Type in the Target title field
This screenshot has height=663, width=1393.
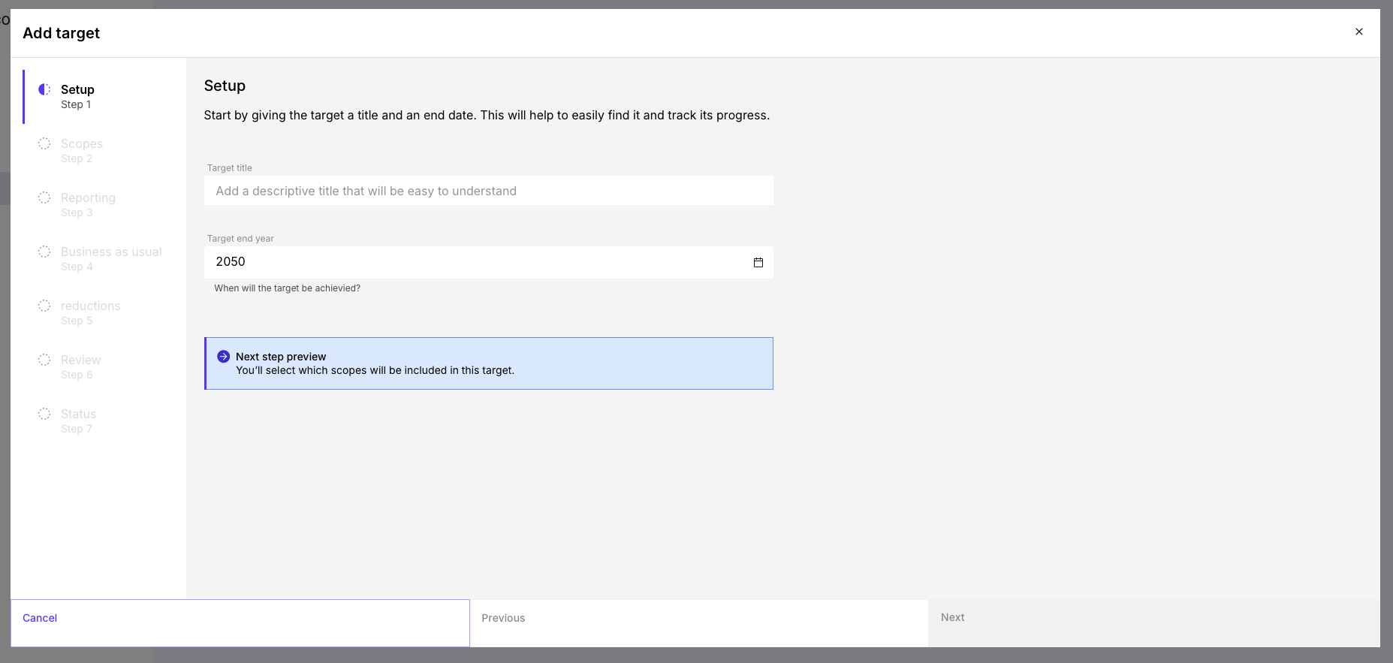click(488, 191)
